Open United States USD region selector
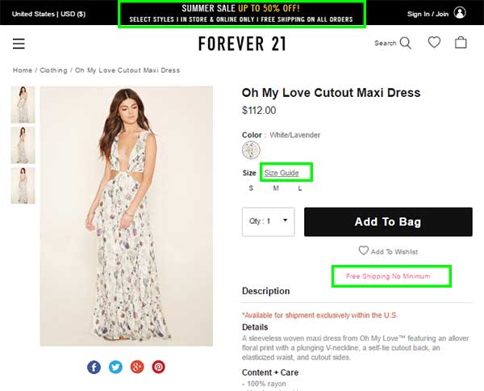This screenshot has height=391, width=484. point(48,13)
